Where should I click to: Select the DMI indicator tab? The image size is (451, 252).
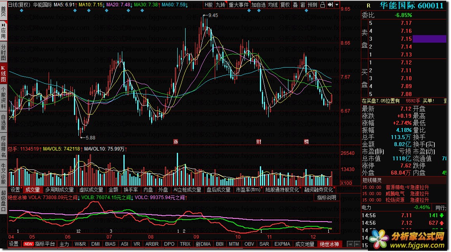pyautogui.click(x=95, y=244)
